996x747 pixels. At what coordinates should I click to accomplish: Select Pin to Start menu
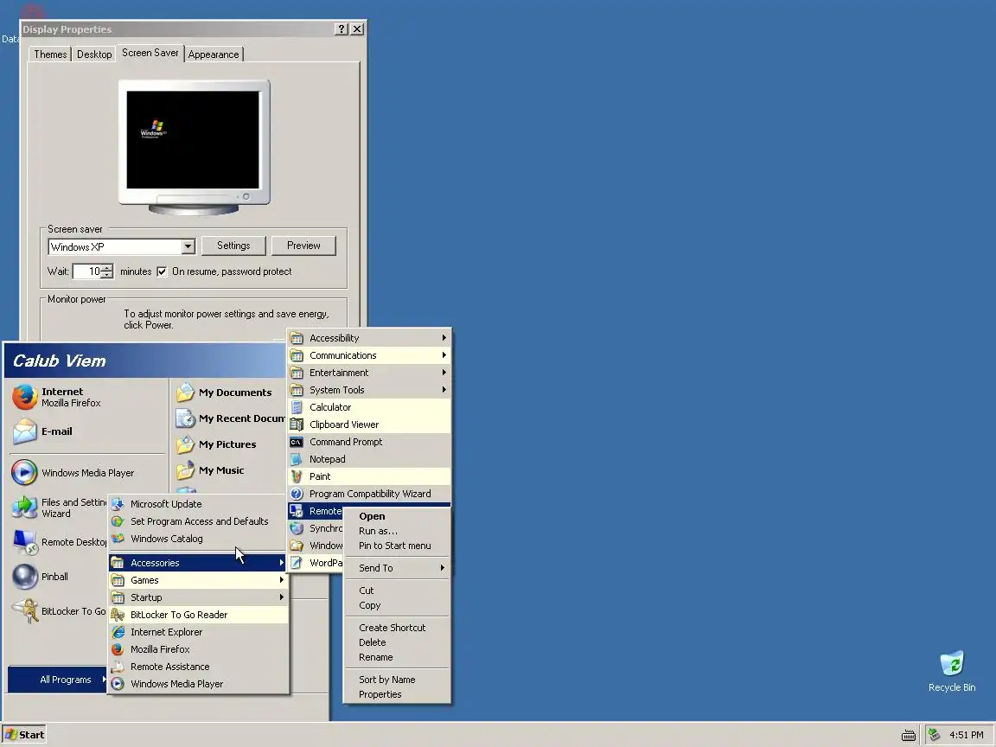(397, 546)
